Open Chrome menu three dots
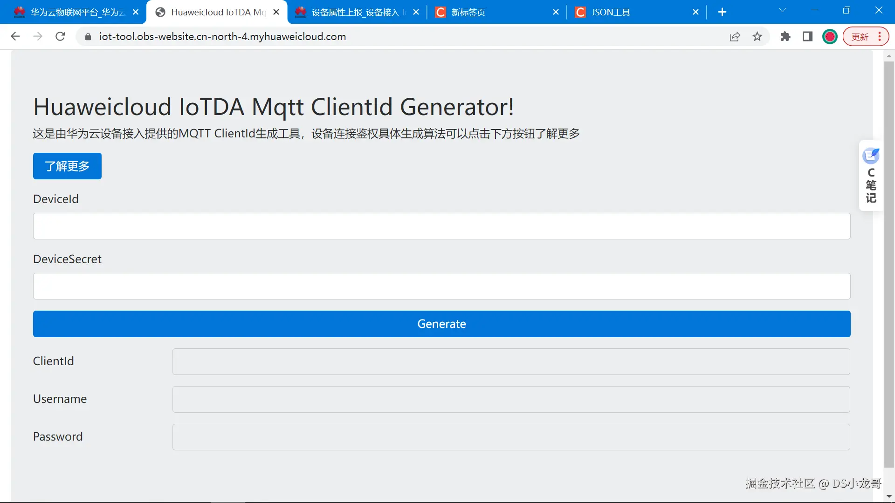Screen dimensions: 895x503 [880, 37]
